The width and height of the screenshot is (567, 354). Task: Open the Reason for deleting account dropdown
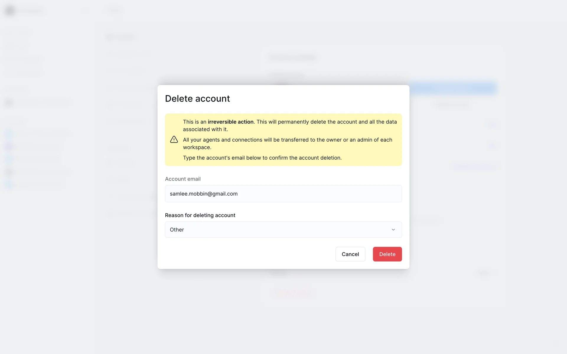(x=283, y=230)
